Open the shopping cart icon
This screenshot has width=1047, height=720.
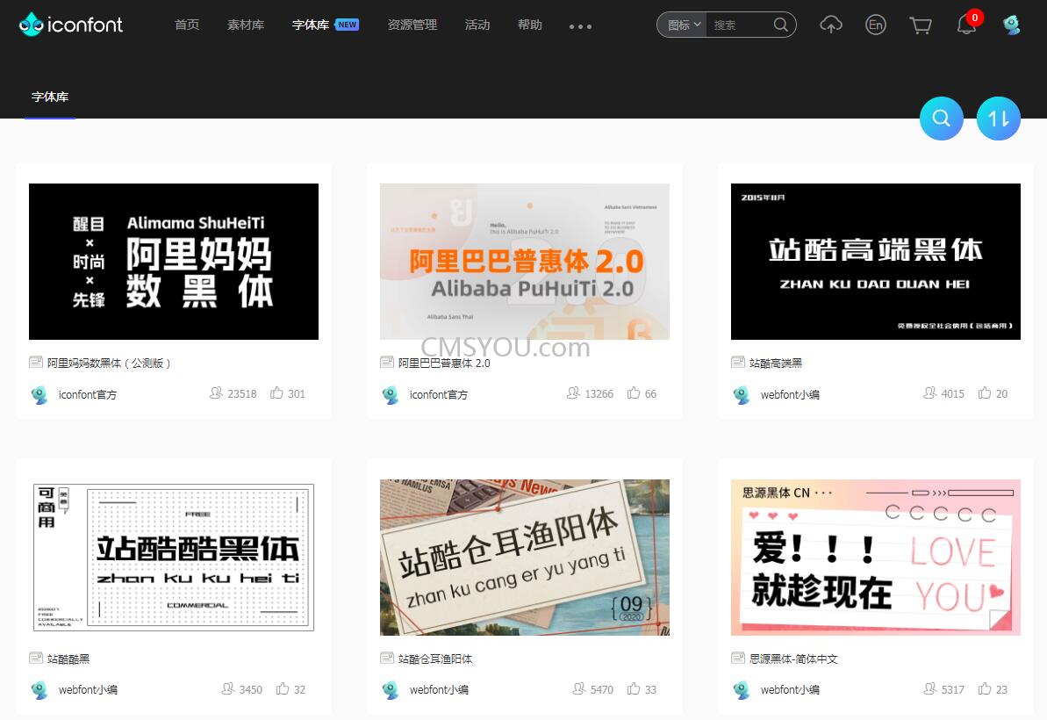pyautogui.click(x=921, y=25)
